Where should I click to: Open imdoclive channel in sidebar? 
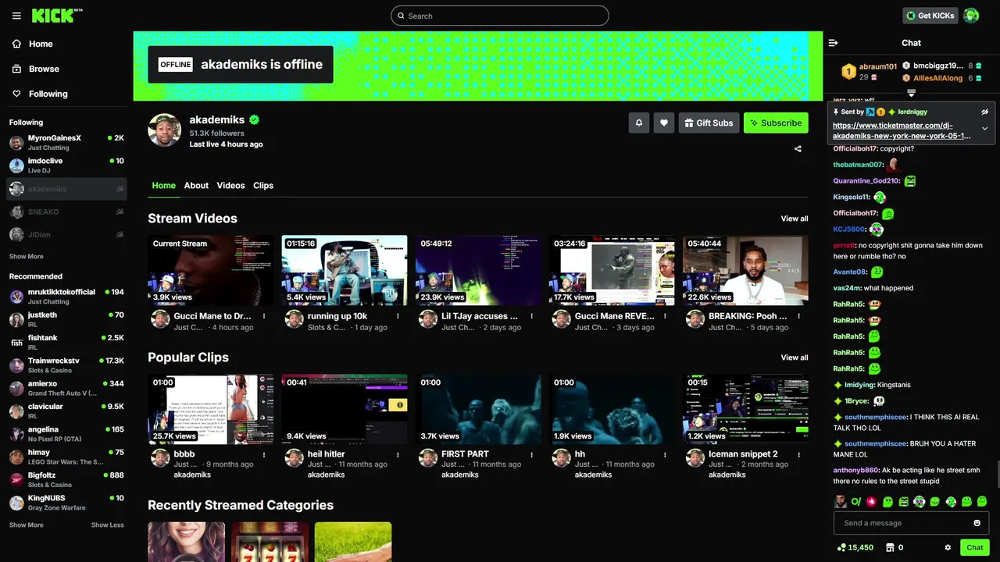click(66, 165)
